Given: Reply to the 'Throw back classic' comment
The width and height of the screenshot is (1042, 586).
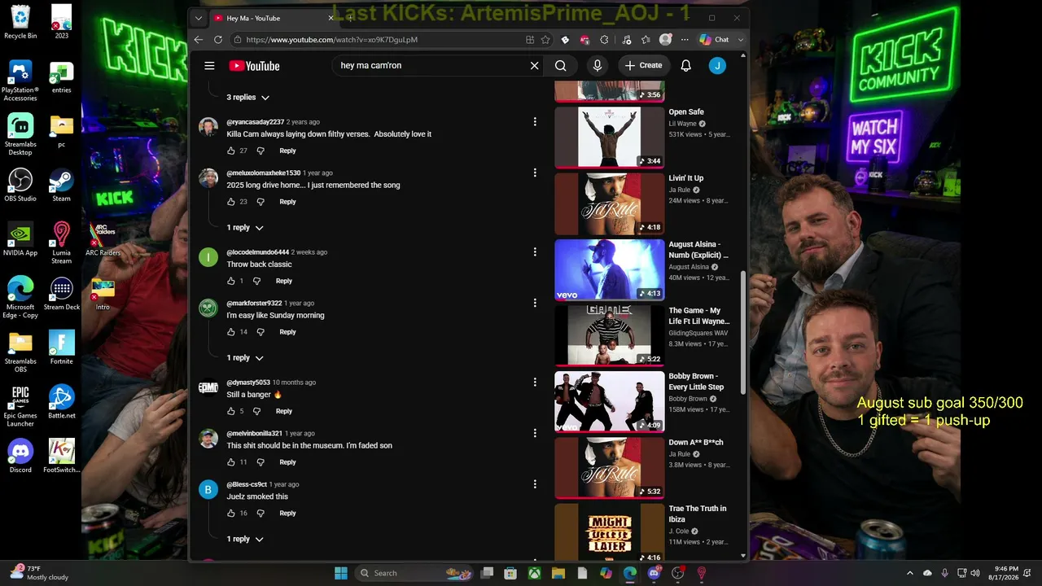Looking at the screenshot, I should [x=283, y=281].
